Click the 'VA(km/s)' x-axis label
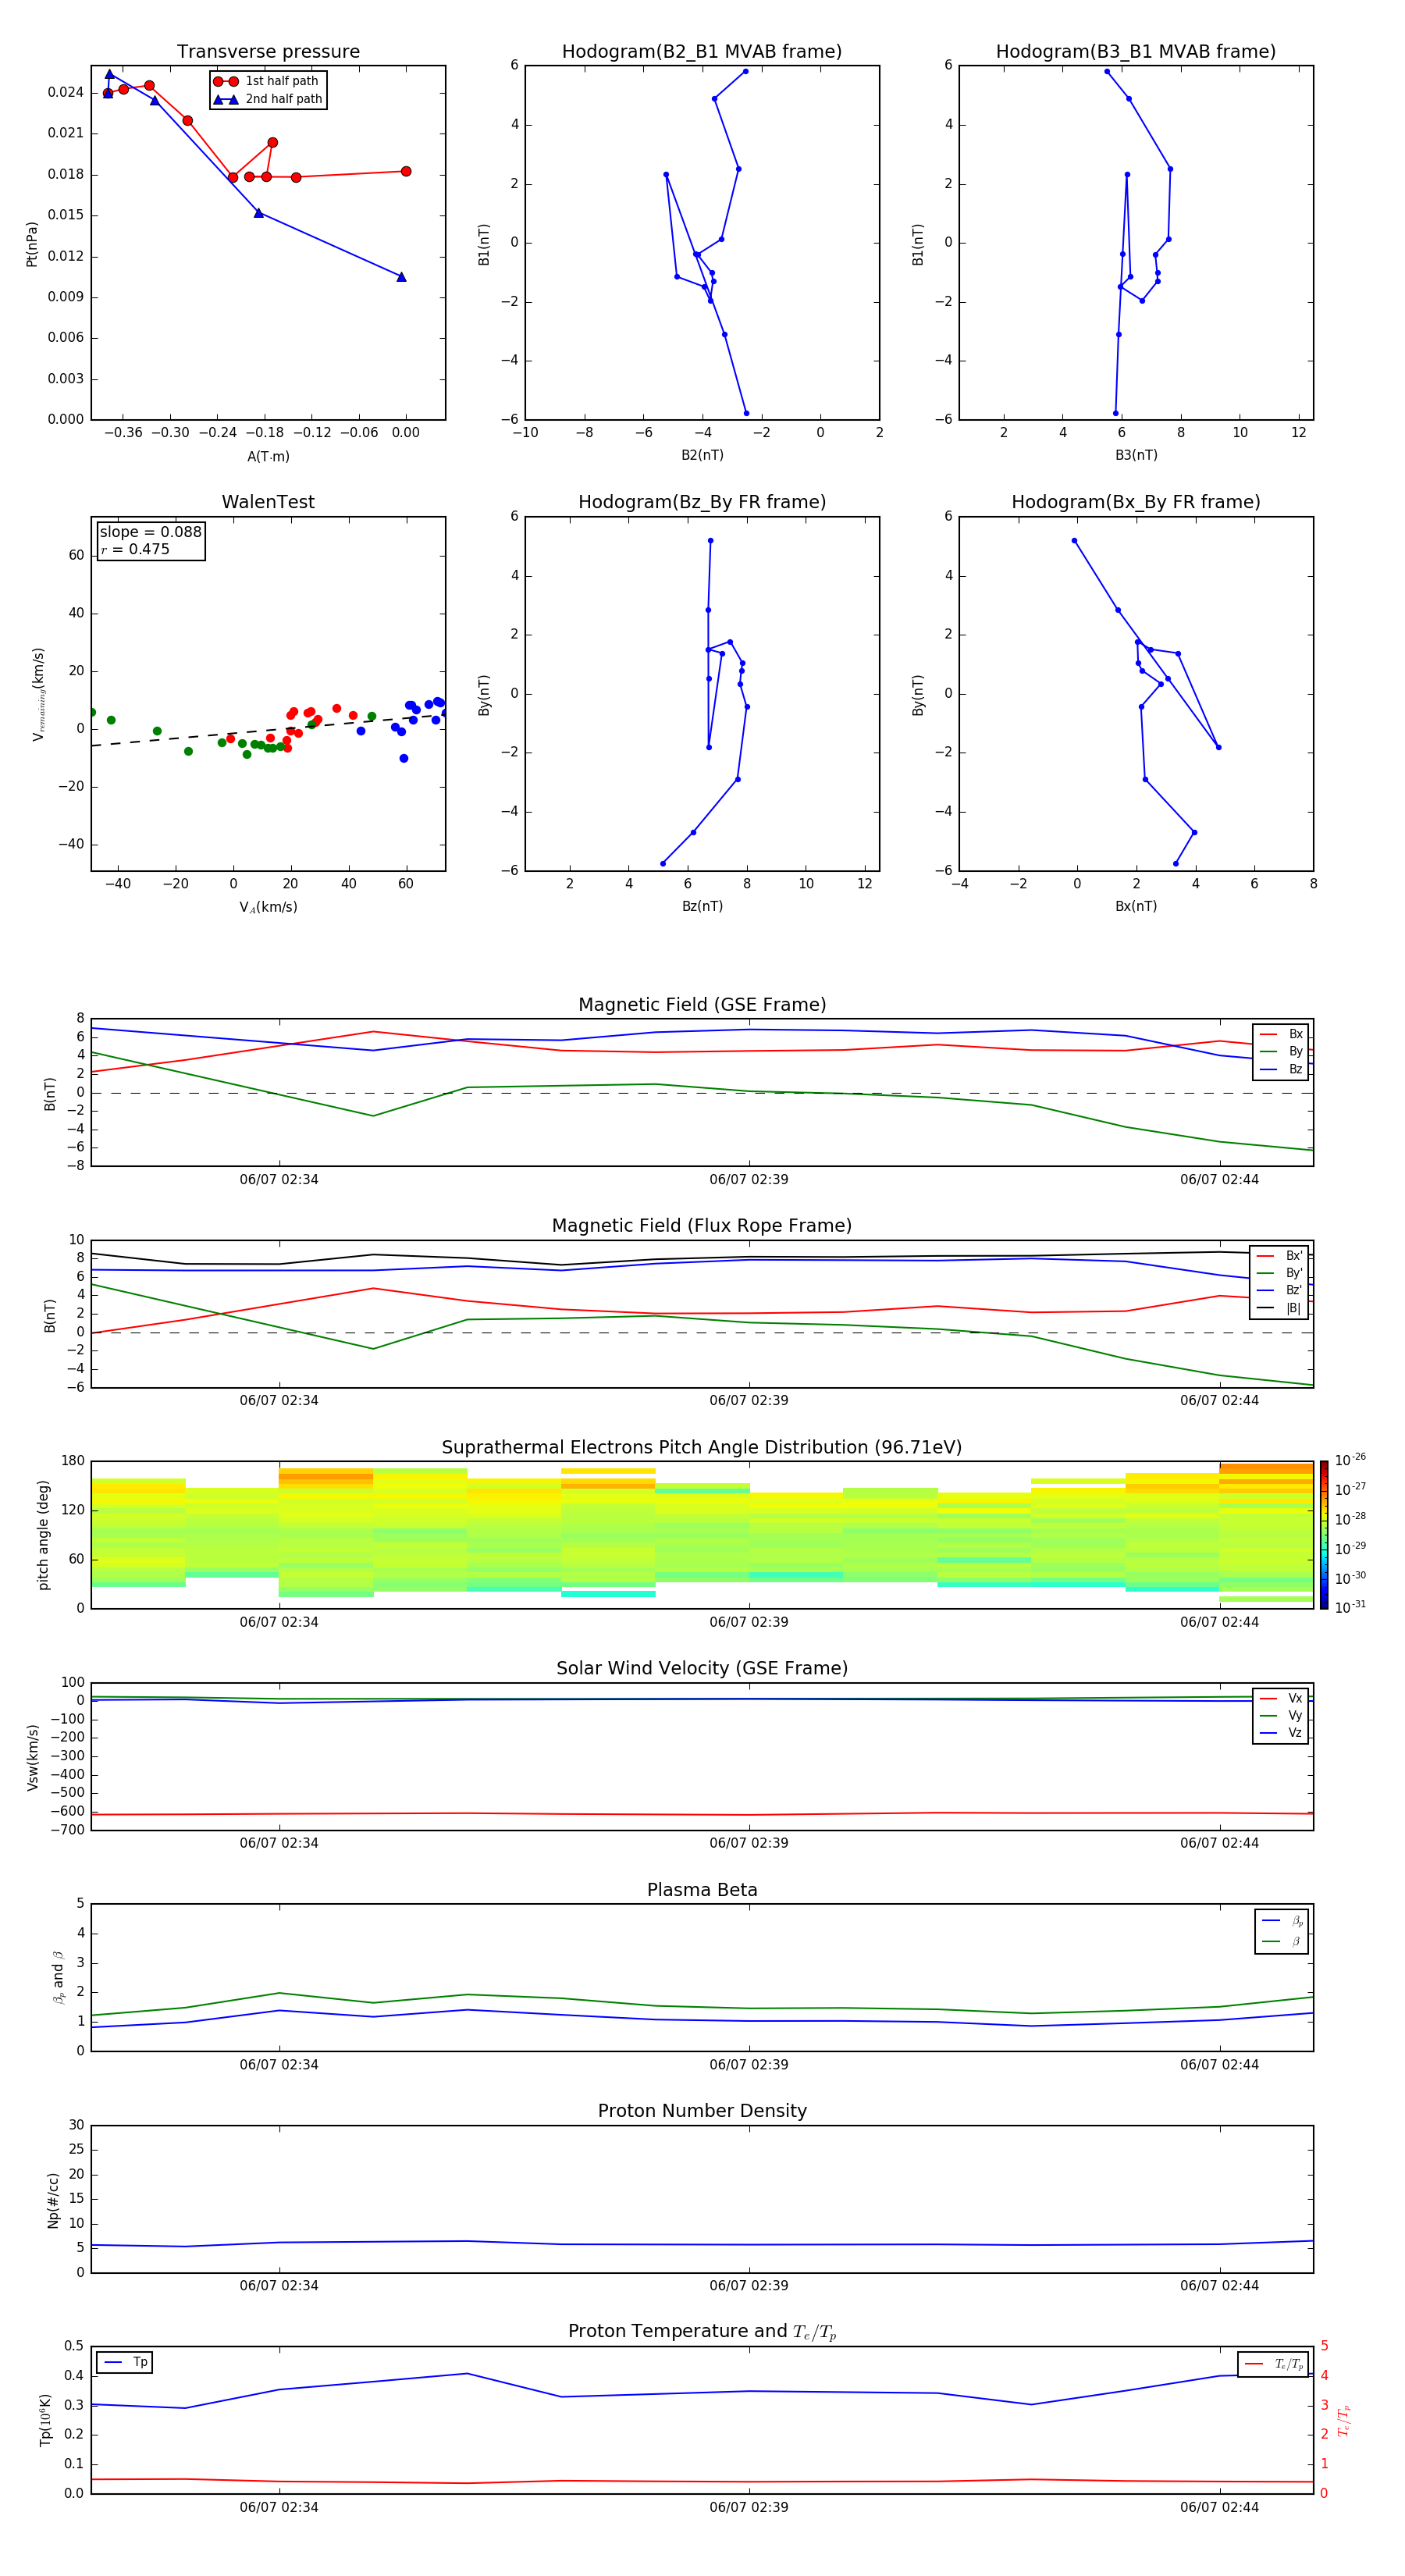This screenshot has width=1405, height=2576. pos(268,907)
